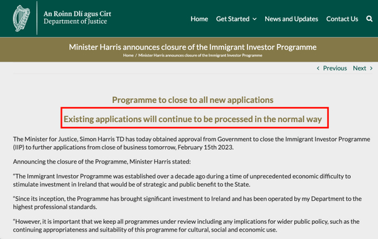This screenshot has width=378, height=239.
Task: Click the heading Programme to close to all new applications
Action: [x=193, y=100]
